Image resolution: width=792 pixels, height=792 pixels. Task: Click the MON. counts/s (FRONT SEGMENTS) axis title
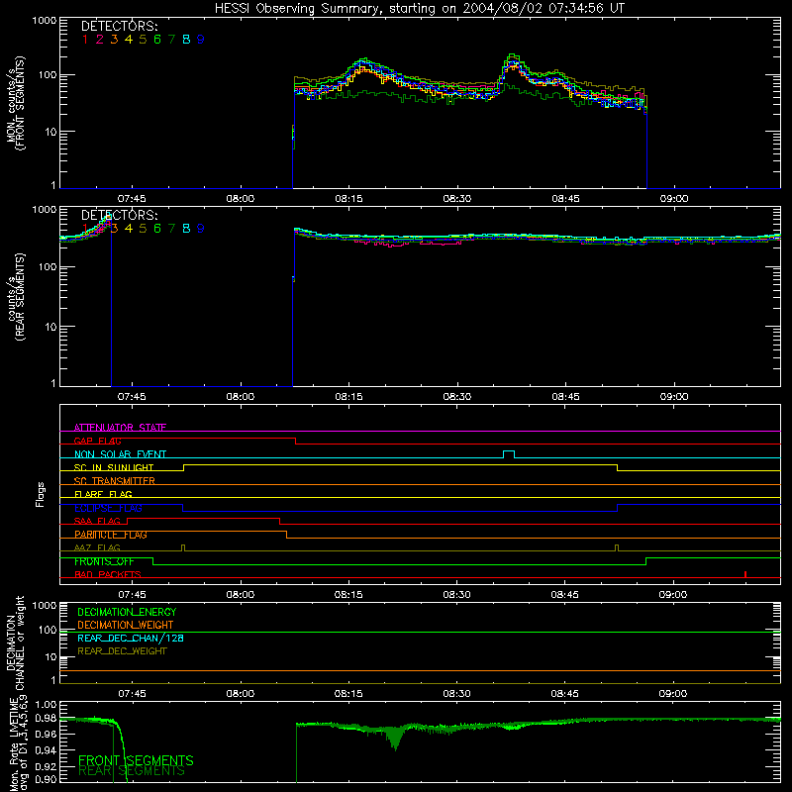pos(16,103)
